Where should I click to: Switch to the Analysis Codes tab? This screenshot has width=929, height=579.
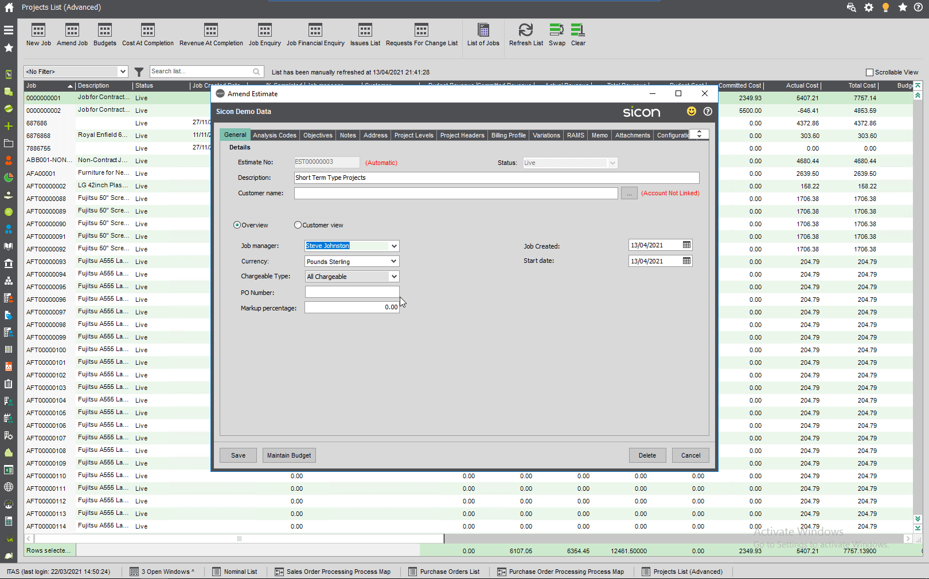pos(274,135)
